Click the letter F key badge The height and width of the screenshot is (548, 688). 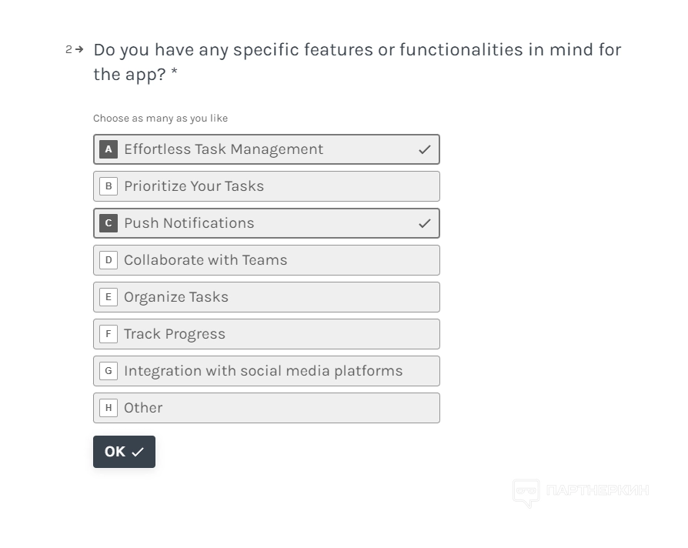pyautogui.click(x=109, y=334)
